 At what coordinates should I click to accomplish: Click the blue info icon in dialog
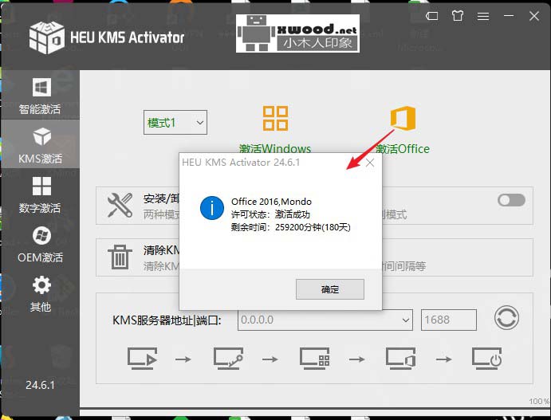tap(212, 208)
